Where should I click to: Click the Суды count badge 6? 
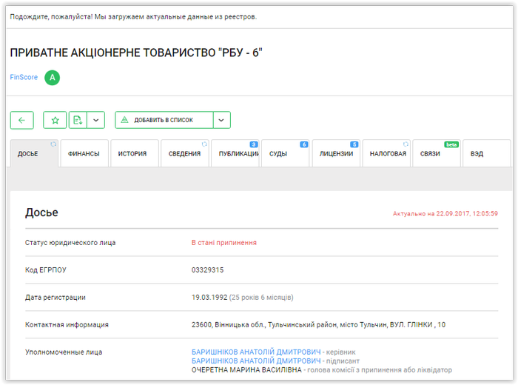point(304,144)
